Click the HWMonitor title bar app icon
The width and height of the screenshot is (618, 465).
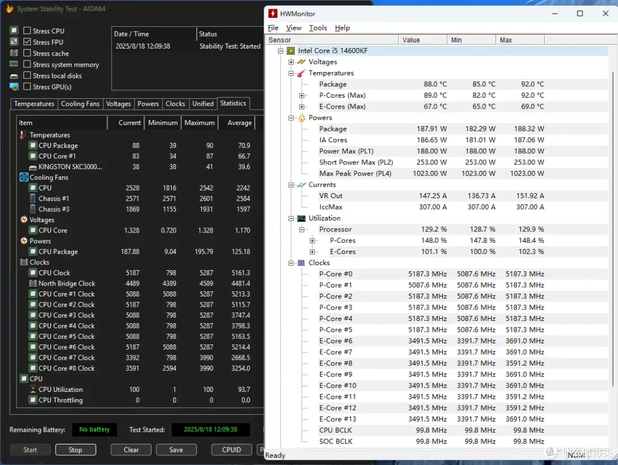click(273, 13)
